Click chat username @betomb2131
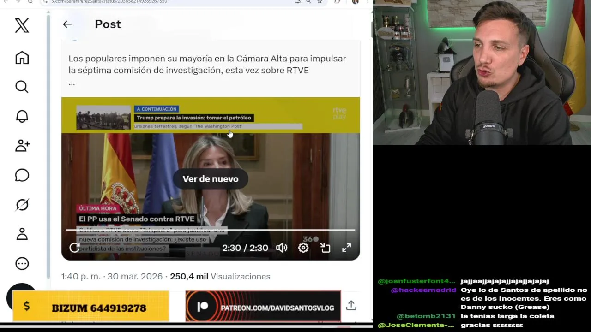Screen dimensions: 591x332 tap(426, 316)
